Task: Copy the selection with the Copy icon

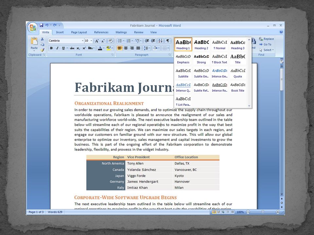Action: 42,44
